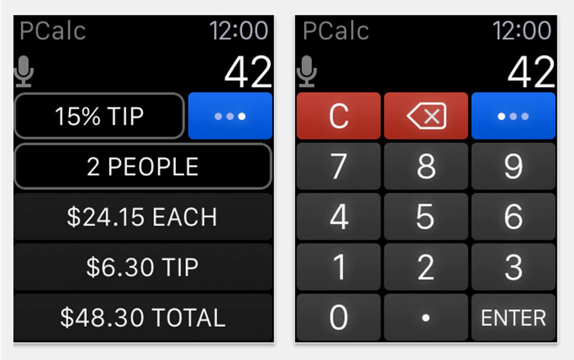Hit the 9 key
Image resolution: width=574 pixels, height=360 pixels.
point(513,166)
